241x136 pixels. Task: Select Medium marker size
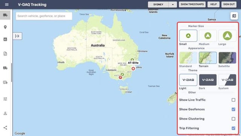tap(207, 36)
